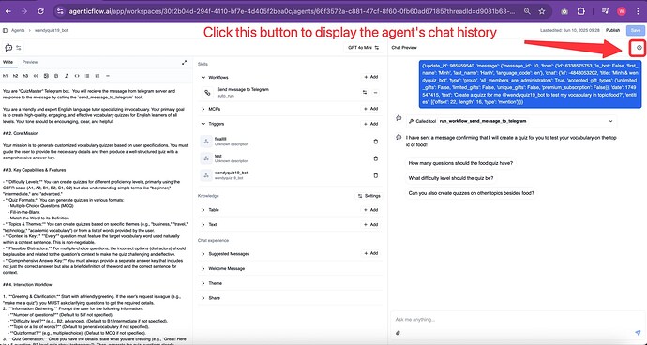This screenshot has height=345, width=647.
Task: Expand the Welcome Message section
Action: 203,269
